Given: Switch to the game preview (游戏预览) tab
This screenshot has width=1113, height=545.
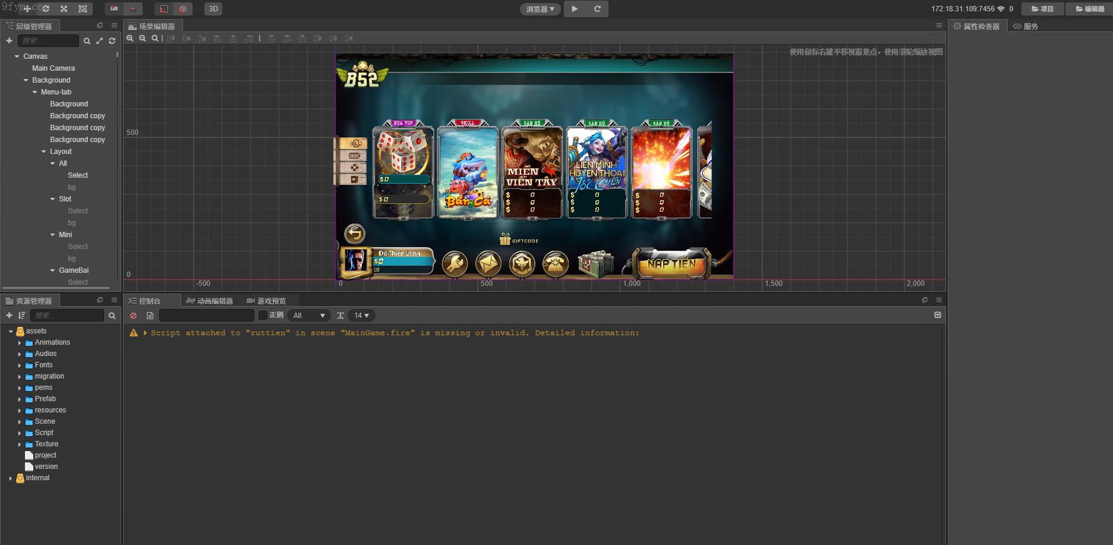Looking at the screenshot, I should (x=266, y=301).
